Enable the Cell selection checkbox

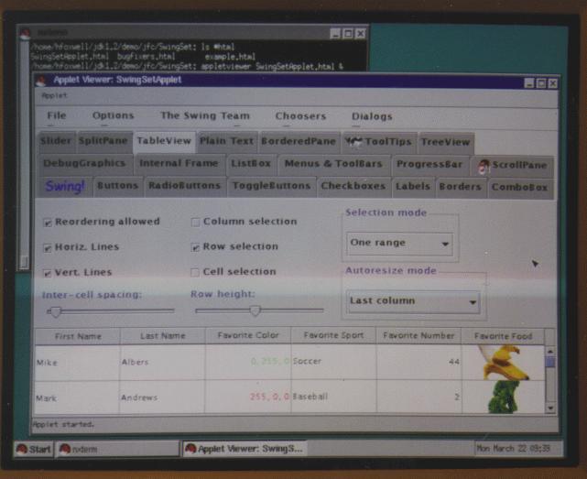(195, 272)
